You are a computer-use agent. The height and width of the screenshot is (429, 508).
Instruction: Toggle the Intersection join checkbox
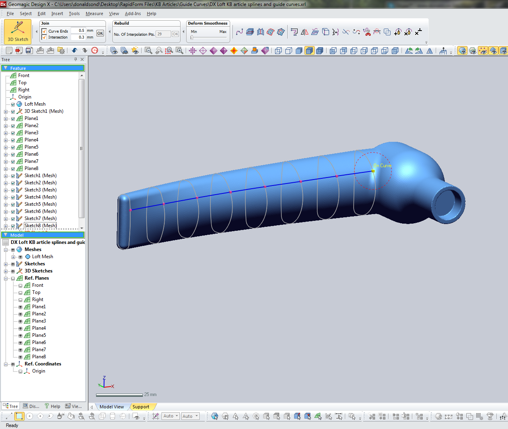[45, 37]
